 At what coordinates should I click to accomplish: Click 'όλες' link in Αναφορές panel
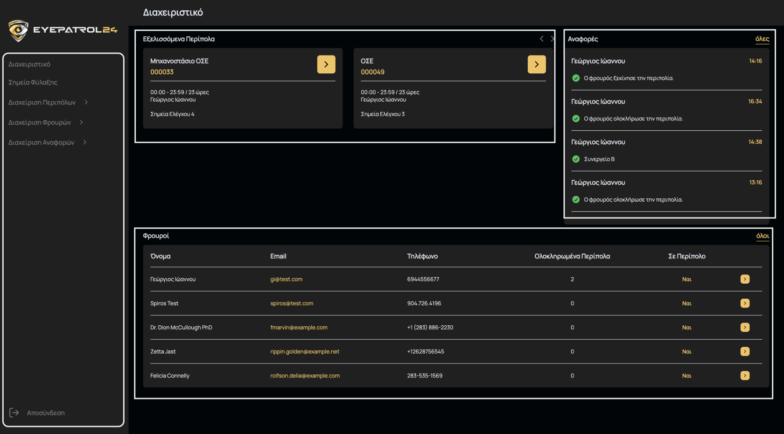coord(762,39)
